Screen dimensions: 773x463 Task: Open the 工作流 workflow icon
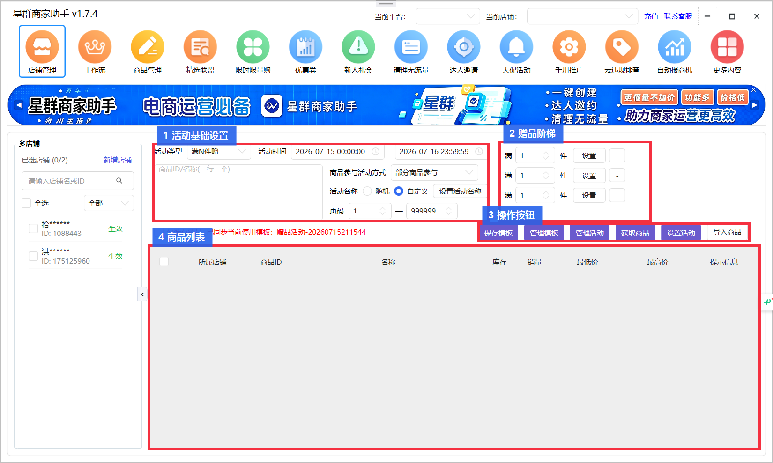click(95, 47)
